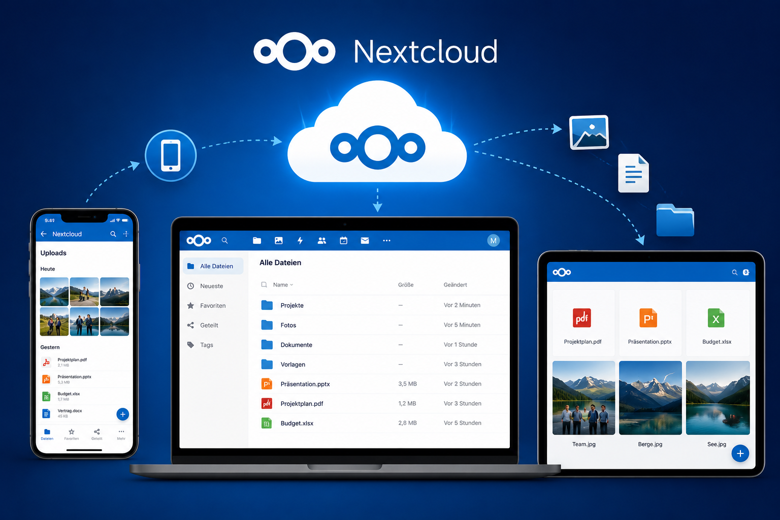Select Alle Dateien in the laptop sidebar
This screenshot has height=520, width=780.
pos(213,266)
